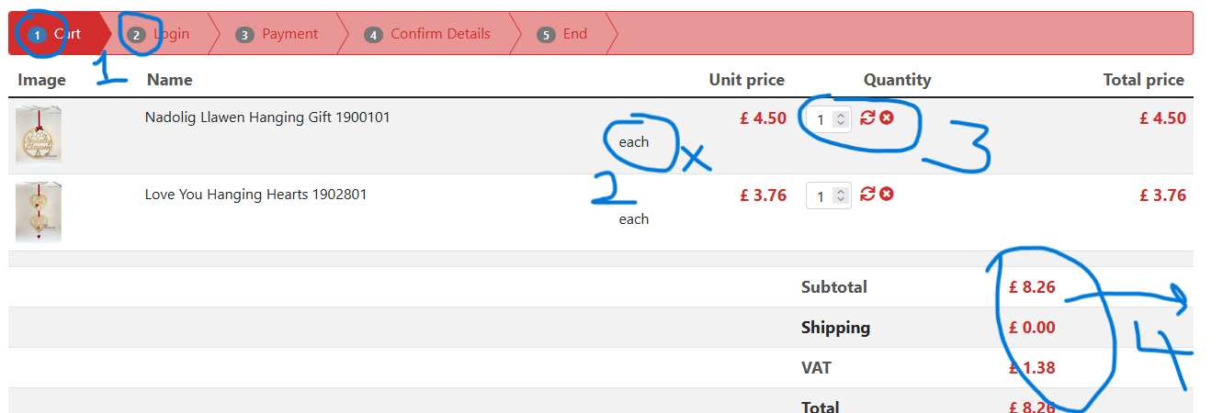The image size is (1223, 413).
Task: Decrease quantity of Nadolig Llawen Hanging Gift
Action: [840, 123]
